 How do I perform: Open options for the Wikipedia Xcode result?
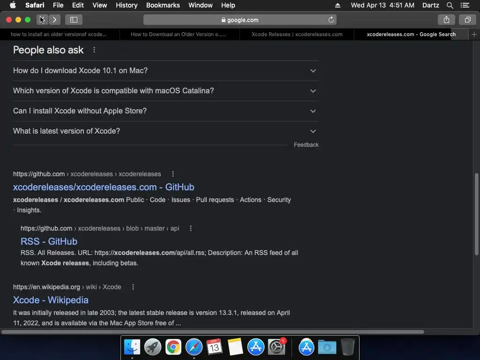133,287
